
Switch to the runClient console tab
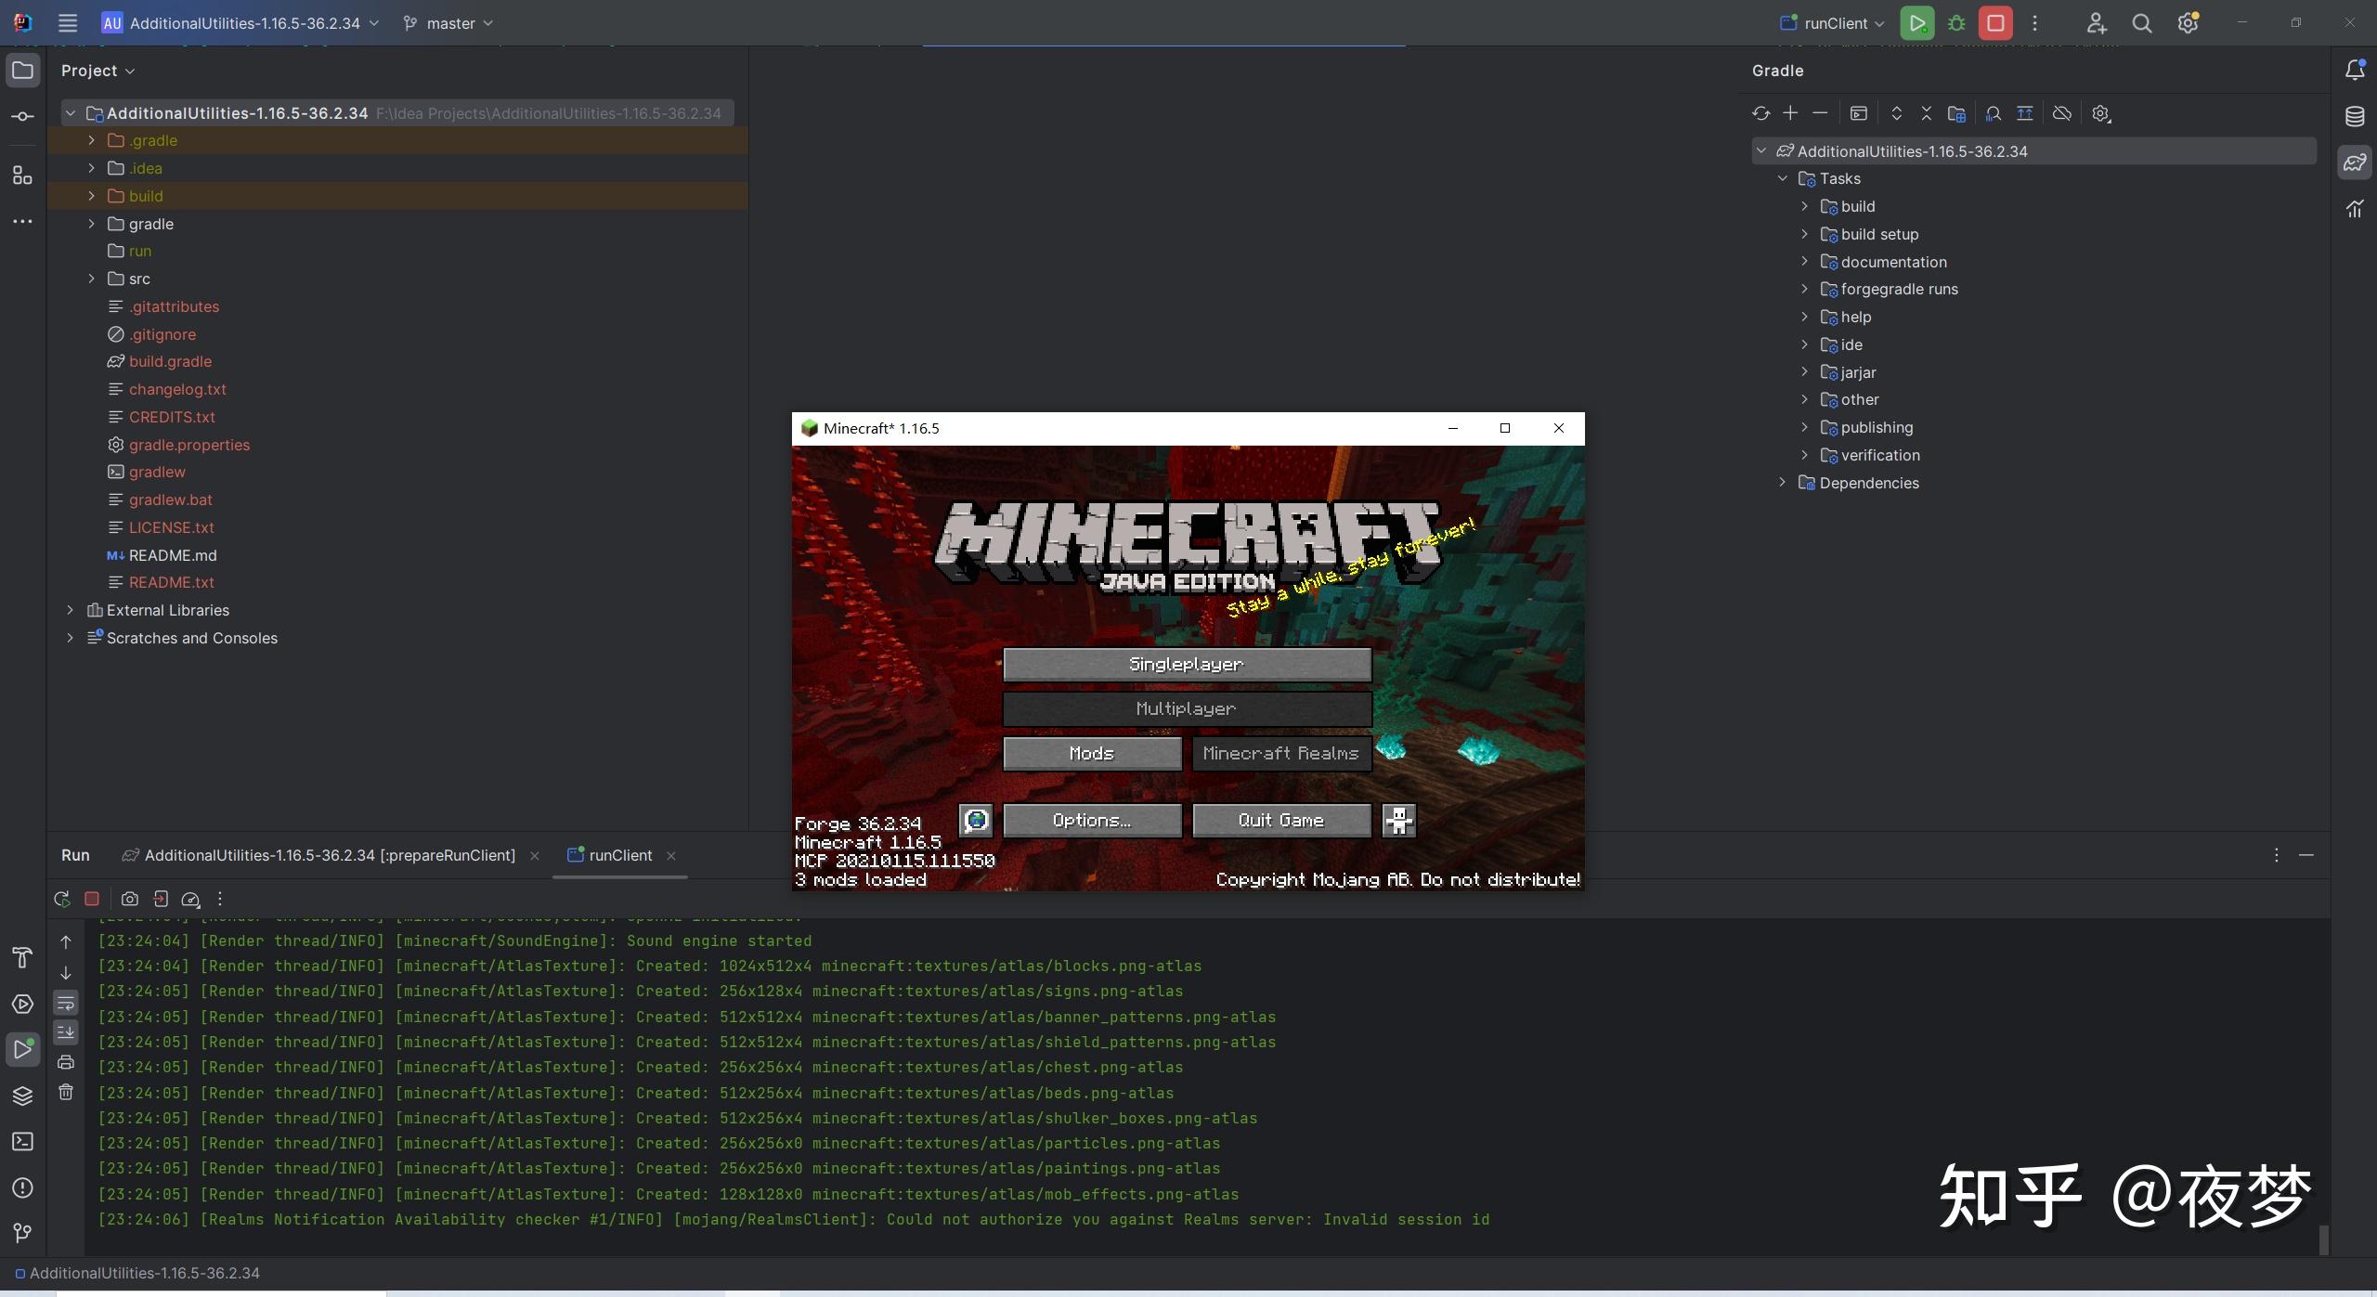point(620,855)
